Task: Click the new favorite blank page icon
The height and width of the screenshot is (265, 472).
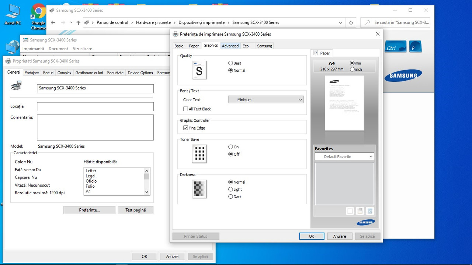Action: point(350,211)
